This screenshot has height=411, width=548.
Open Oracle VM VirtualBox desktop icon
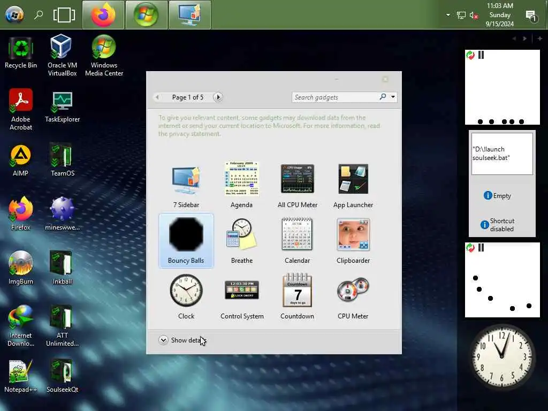(x=62, y=55)
